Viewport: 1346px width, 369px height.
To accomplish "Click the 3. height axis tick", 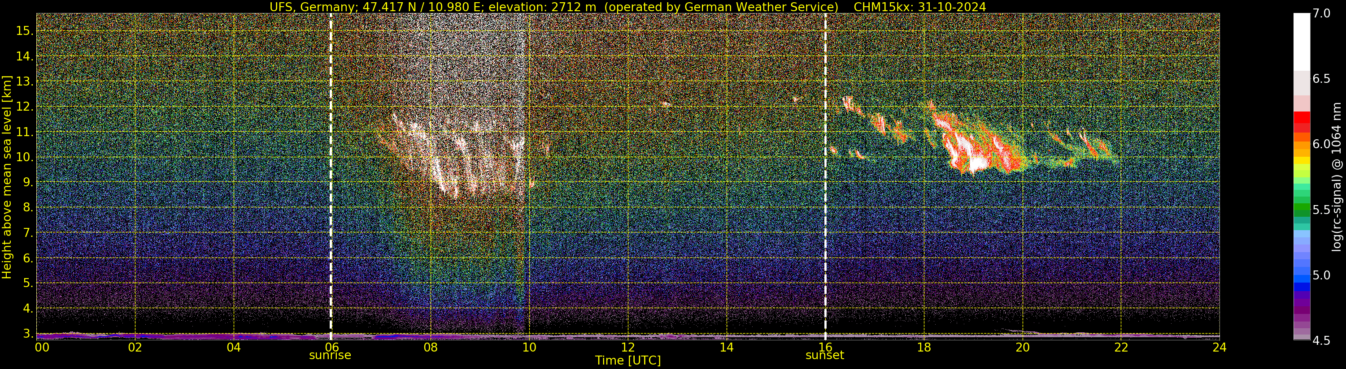I will 28,334.
